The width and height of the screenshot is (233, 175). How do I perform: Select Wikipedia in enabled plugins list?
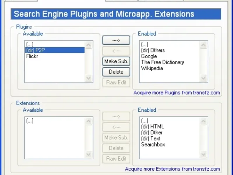pyautogui.click(x=152, y=68)
